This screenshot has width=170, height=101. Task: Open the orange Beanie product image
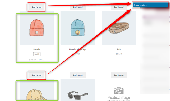click(x=37, y=28)
